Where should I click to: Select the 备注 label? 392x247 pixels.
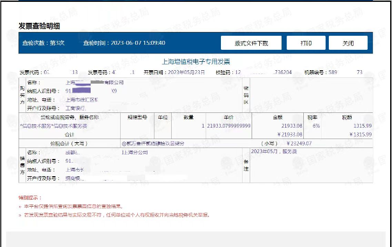246,165
